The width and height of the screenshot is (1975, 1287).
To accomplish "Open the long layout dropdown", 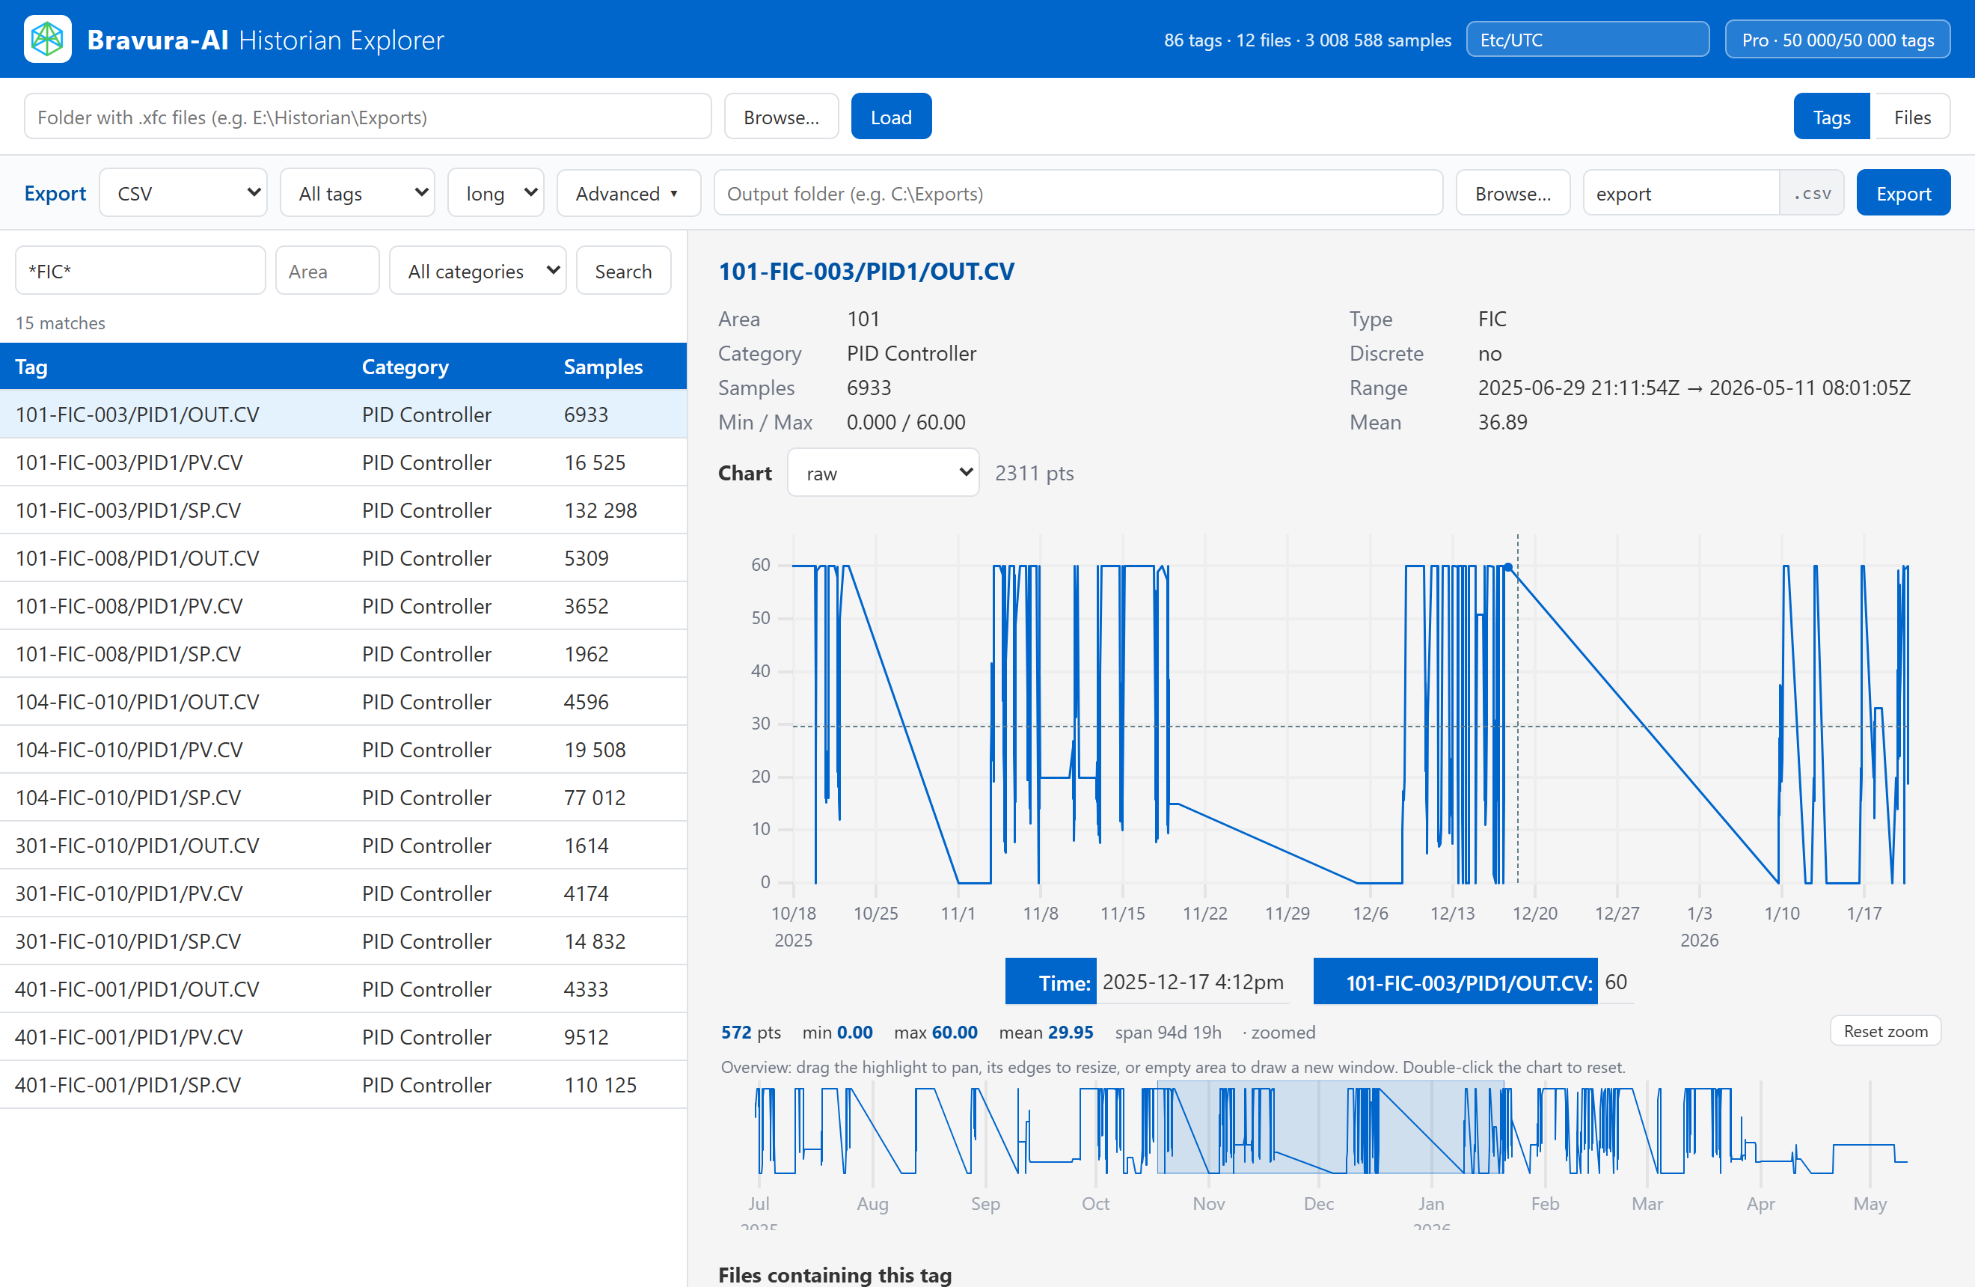I will (495, 193).
